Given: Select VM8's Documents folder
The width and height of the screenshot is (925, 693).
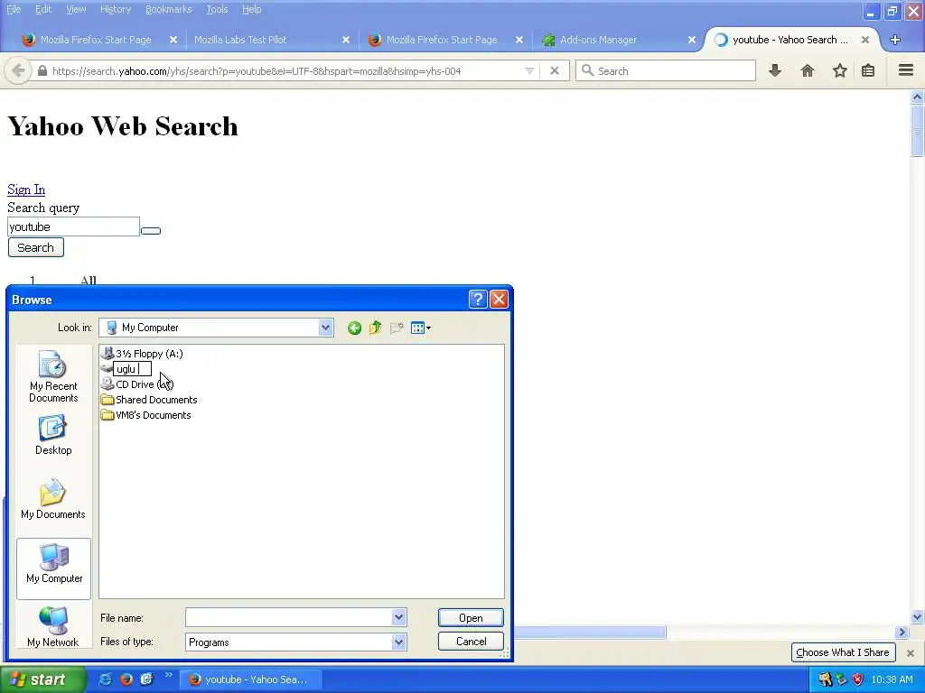Looking at the screenshot, I should (x=146, y=415).
